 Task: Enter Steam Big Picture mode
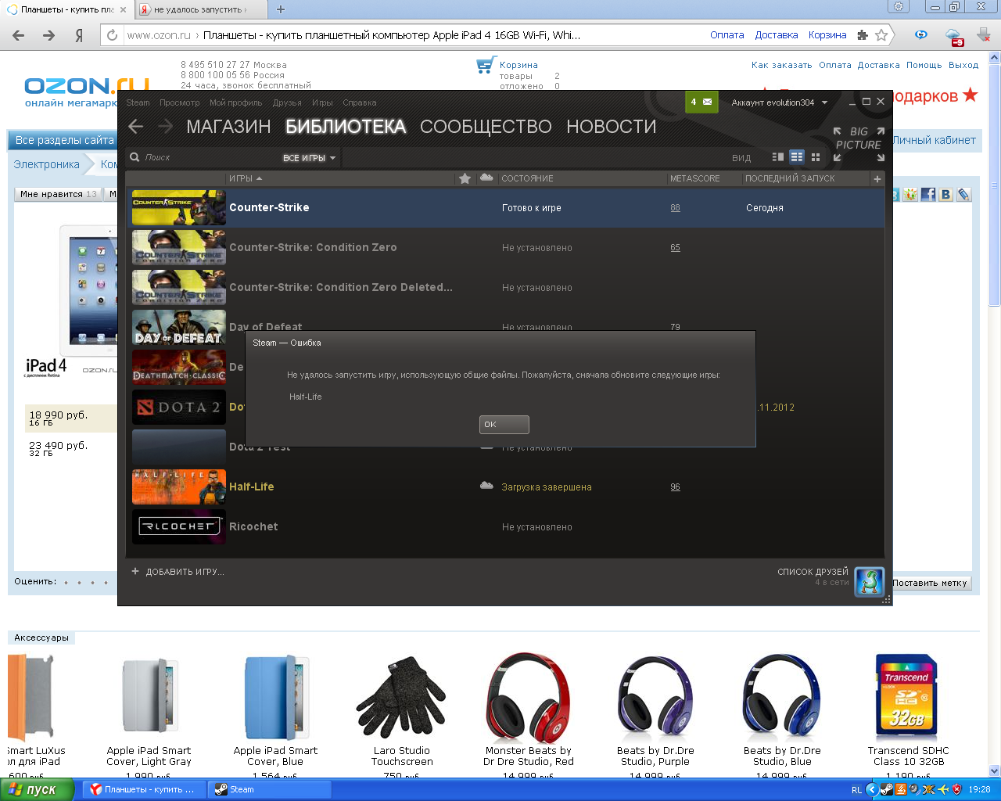(859, 145)
